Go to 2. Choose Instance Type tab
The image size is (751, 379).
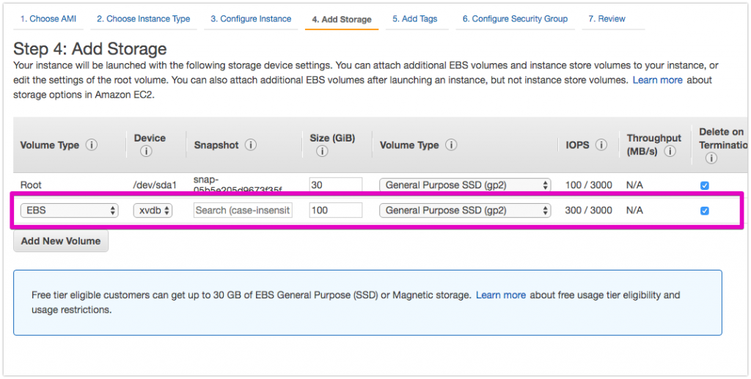click(x=143, y=19)
